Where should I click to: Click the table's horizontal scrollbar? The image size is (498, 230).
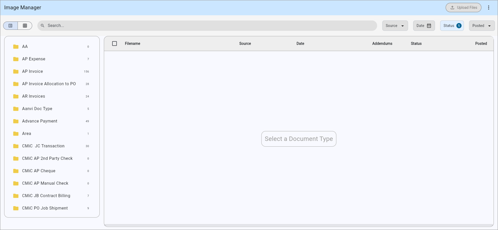(x=299, y=225)
